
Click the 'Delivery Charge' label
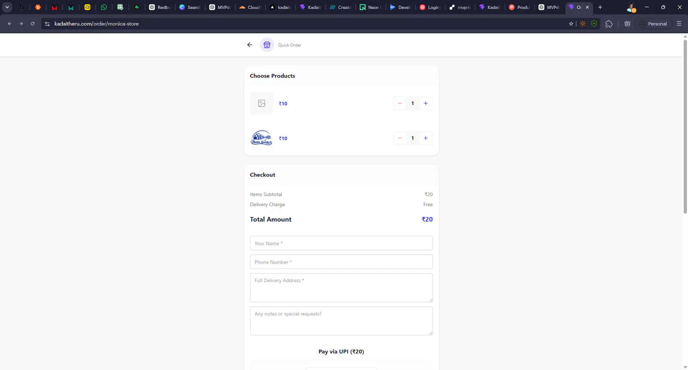point(267,204)
